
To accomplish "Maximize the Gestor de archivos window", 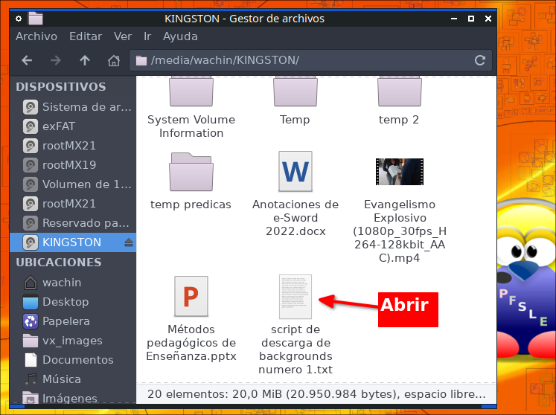I will (x=471, y=19).
